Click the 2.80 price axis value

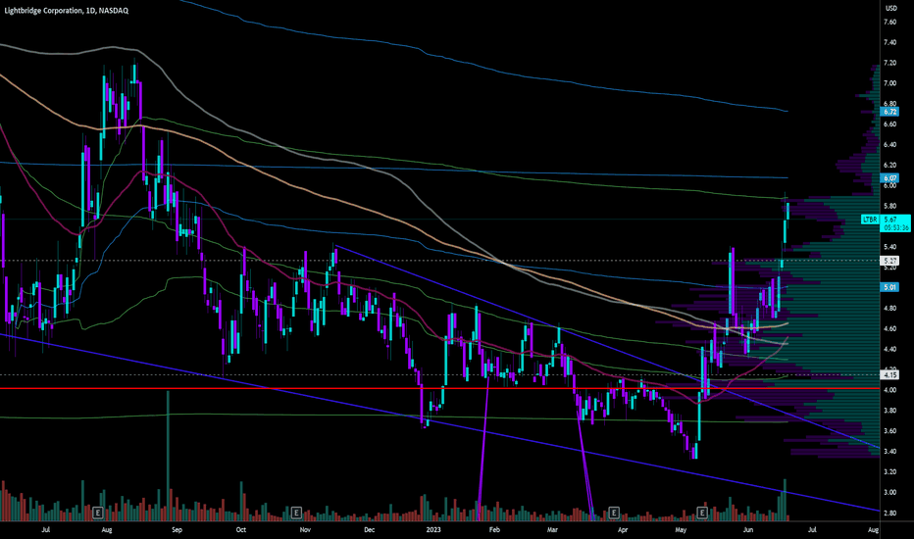(x=890, y=513)
